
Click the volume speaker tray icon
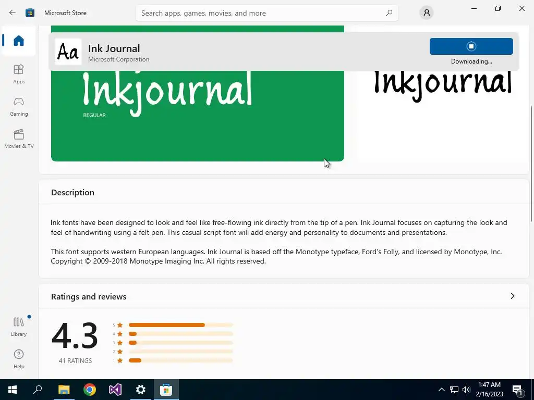click(466, 390)
